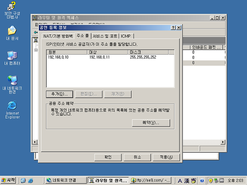Click the scroll left arrow in Routing window tree pane
Viewport: 247px width, 185px height.
tap(35, 142)
